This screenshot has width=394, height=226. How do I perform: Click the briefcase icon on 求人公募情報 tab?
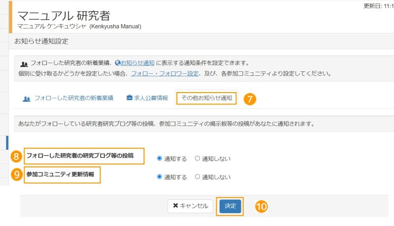pyautogui.click(x=130, y=97)
